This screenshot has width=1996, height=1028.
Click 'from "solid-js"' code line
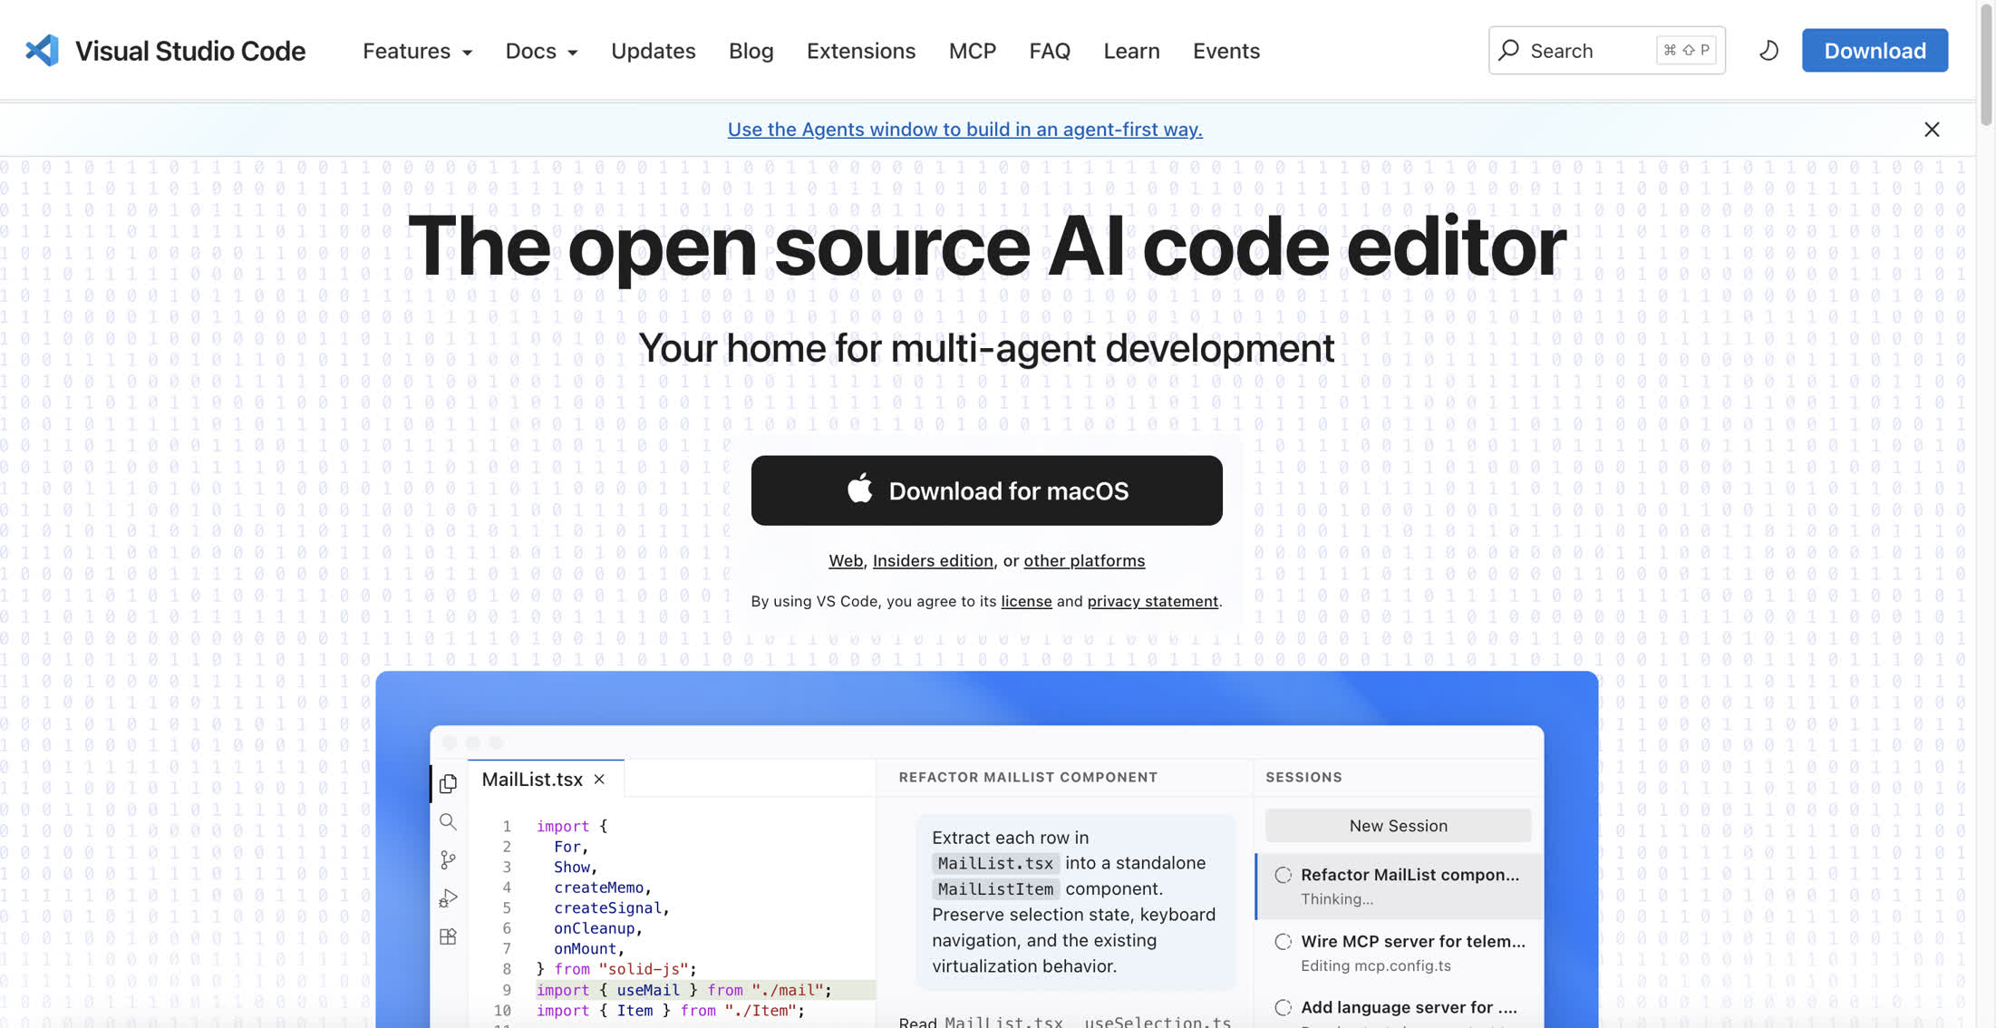click(616, 969)
